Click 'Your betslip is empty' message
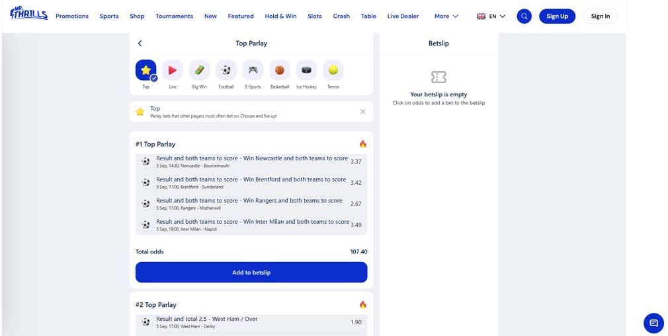This screenshot has height=336, width=668. (438, 94)
